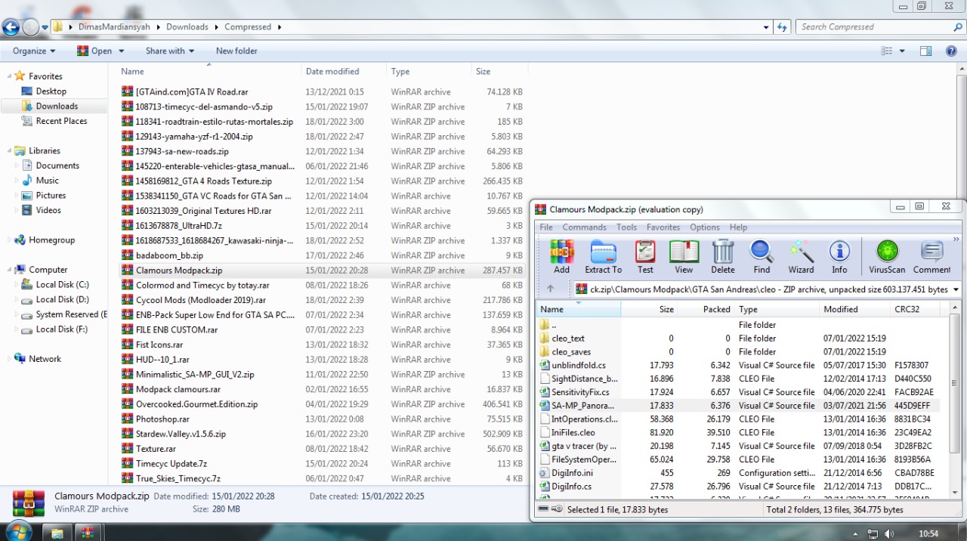
Task: Click the Explorer Forward navigation arrow
Action: [x=30, y=27]
